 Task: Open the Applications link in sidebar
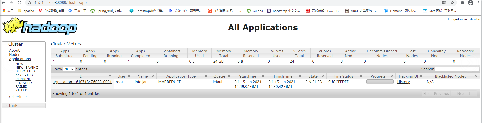pos(20,59)
